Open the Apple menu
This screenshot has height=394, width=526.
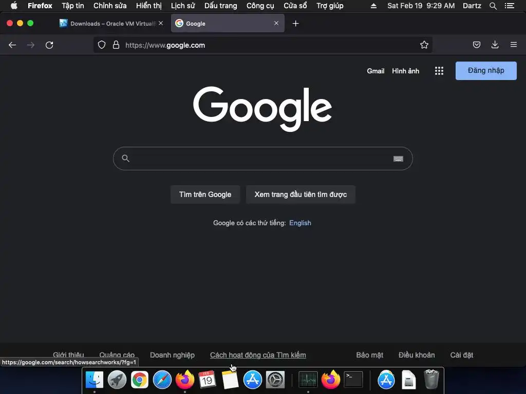14,6
